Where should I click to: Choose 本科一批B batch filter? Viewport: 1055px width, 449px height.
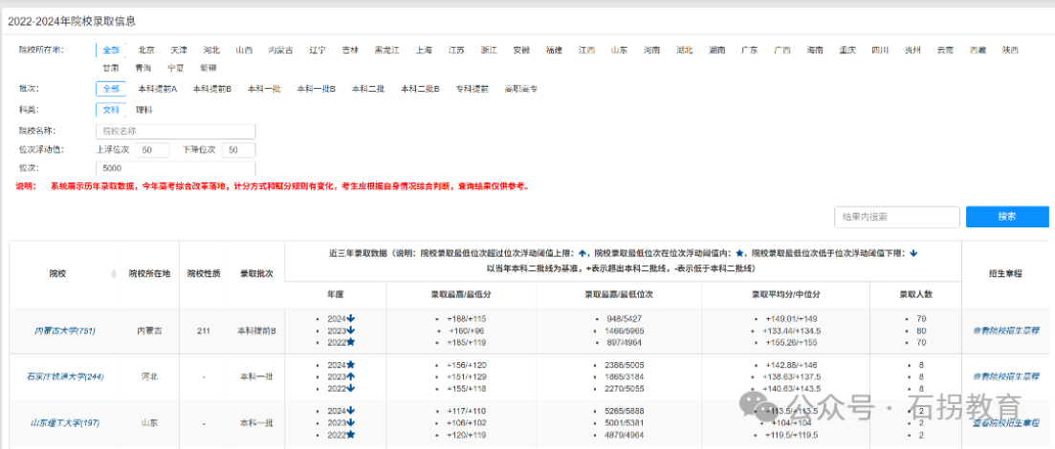pyautogui.click(x=317, y=89)
